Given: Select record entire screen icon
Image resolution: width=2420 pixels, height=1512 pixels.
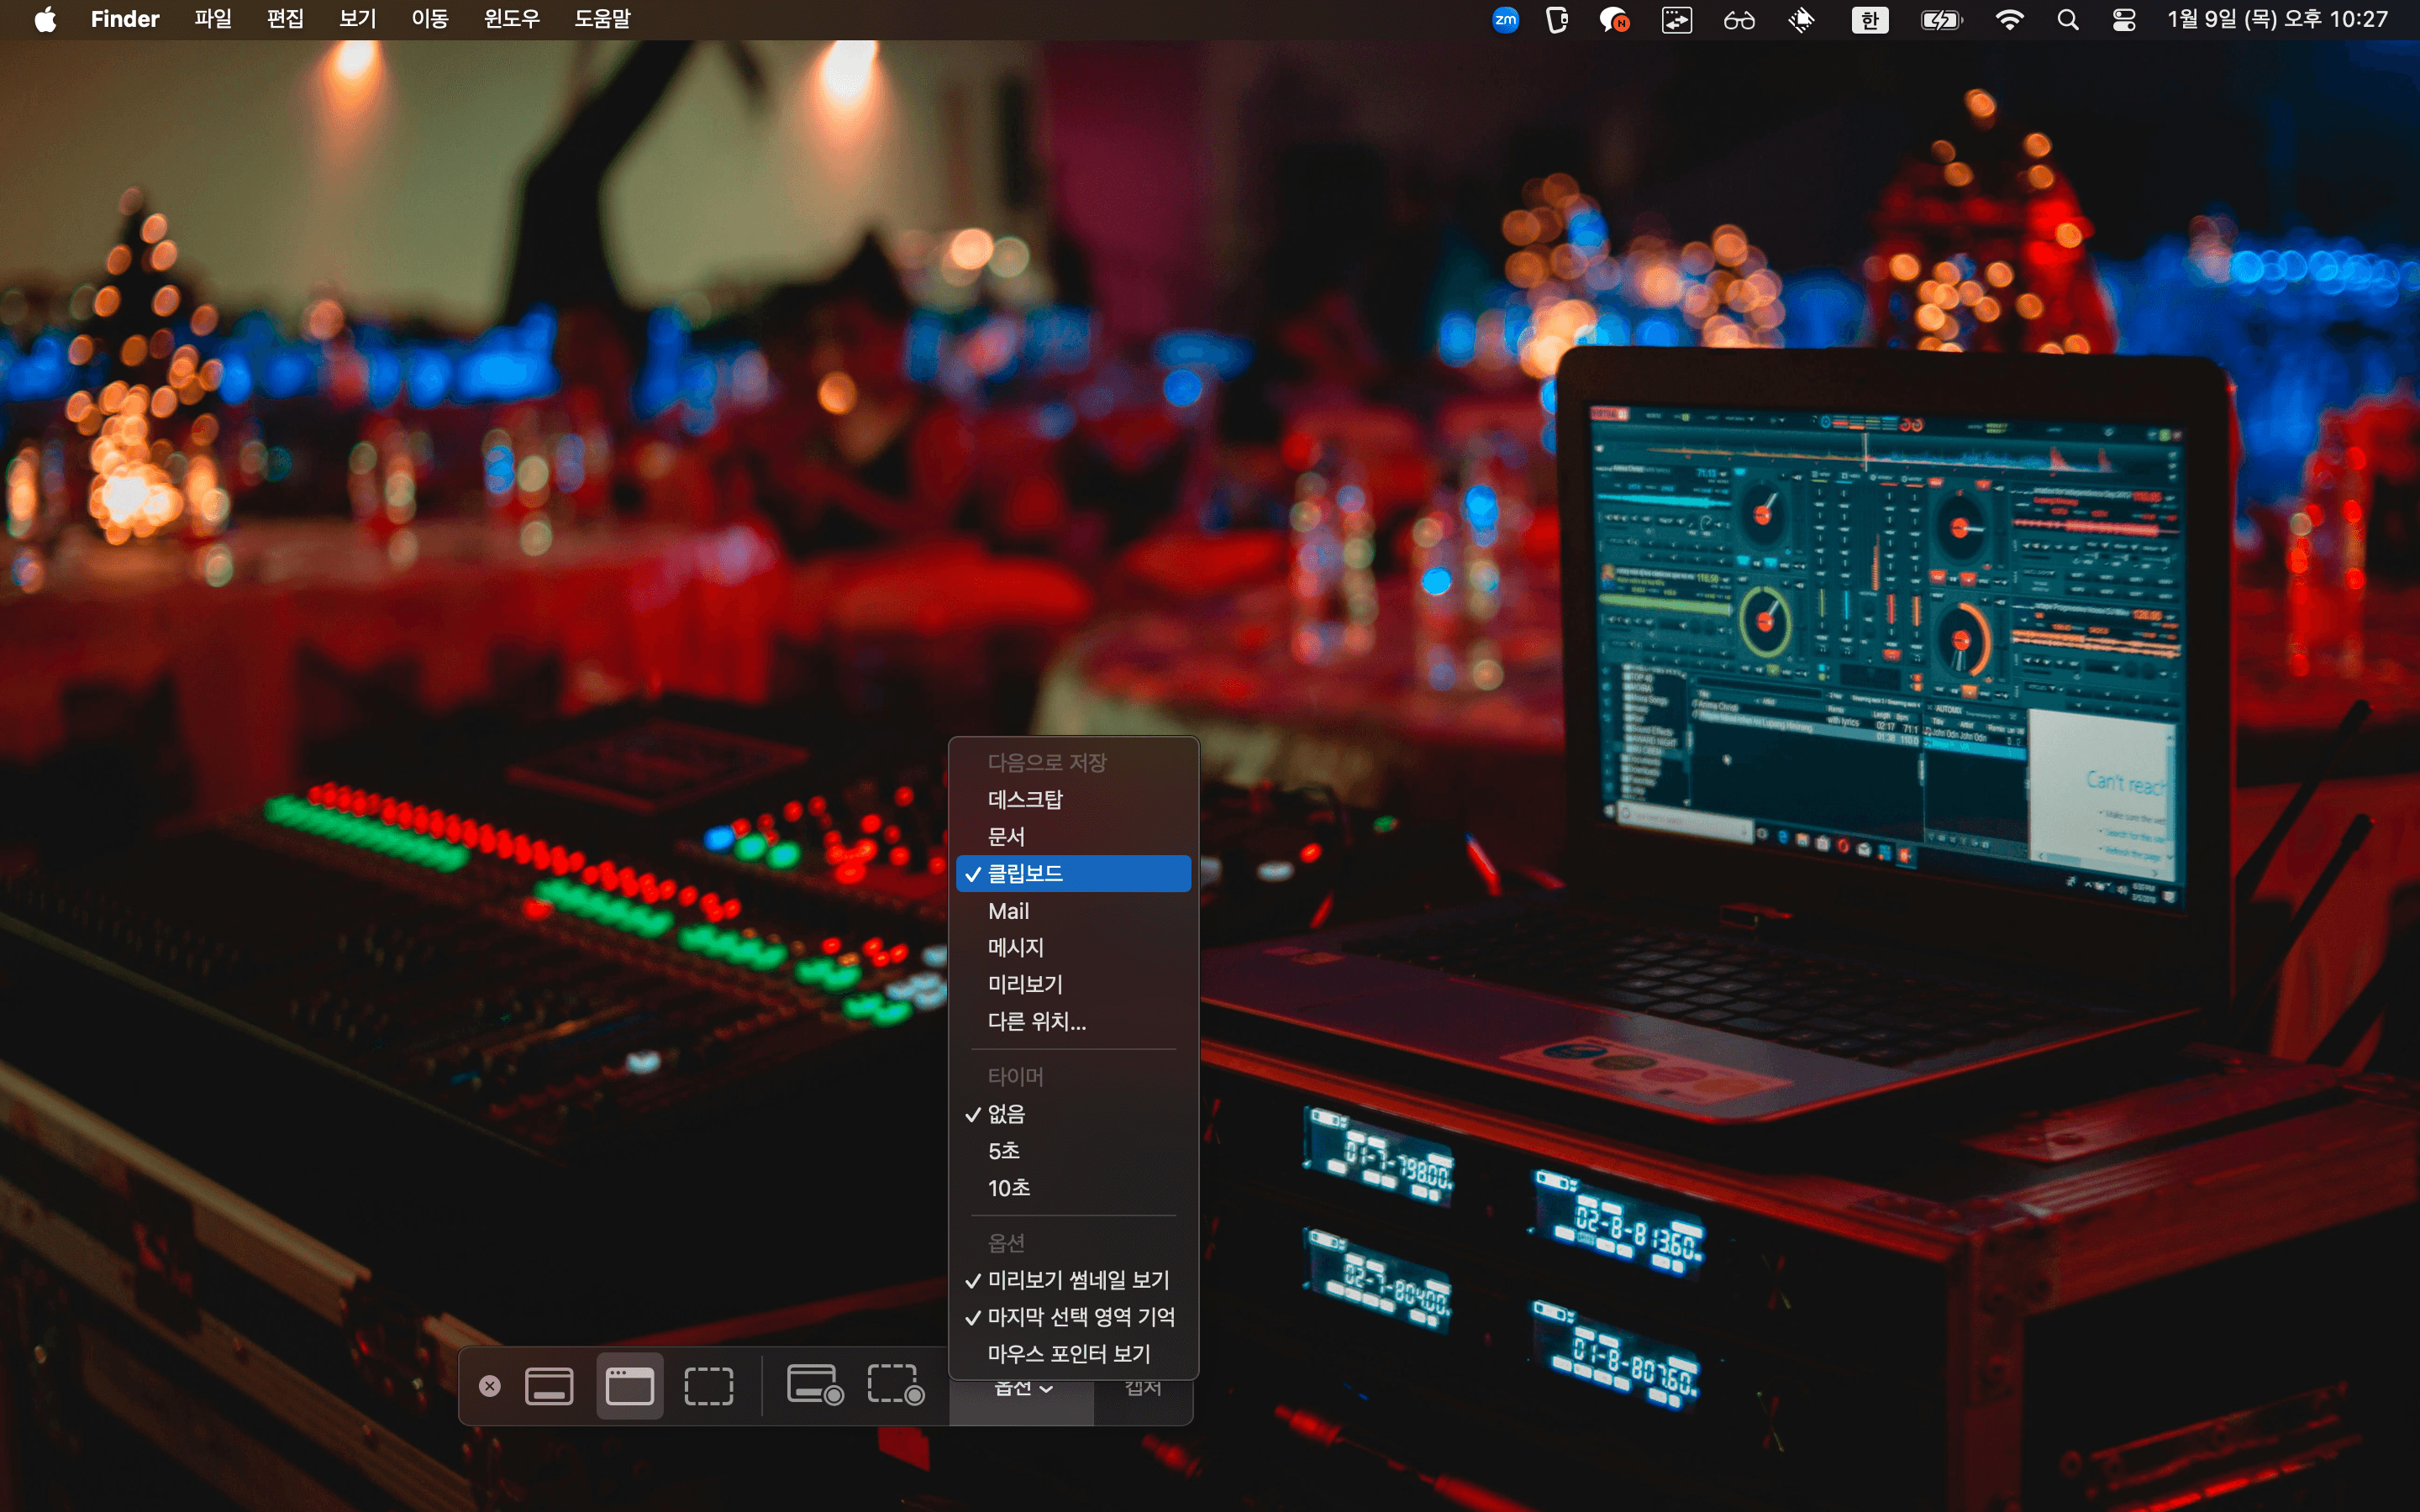Looking at the screenshot, I should pyautogui.click(x=815, y=1386).
